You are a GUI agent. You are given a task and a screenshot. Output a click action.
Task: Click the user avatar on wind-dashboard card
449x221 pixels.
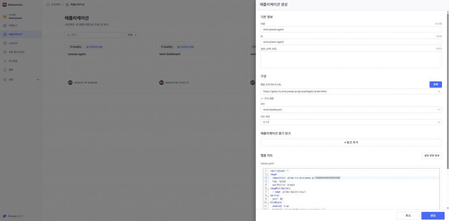pos(161,82)
